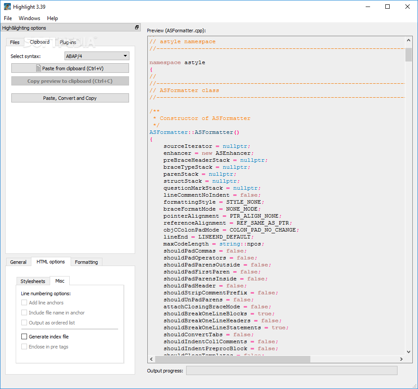Open the Windows menu
Image resolution: width=418 pixels, height=389 pixels.
pos(29,18)
